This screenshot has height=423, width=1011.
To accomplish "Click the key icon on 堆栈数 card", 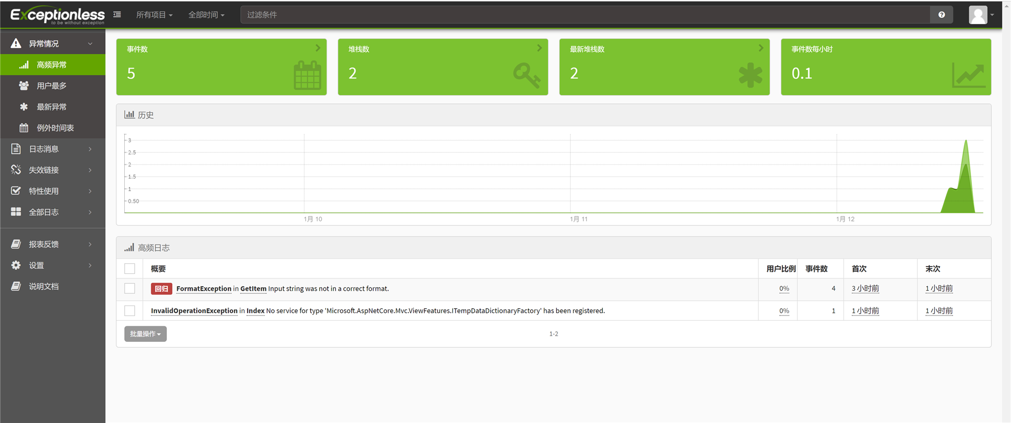I will [x=527, y=75].
